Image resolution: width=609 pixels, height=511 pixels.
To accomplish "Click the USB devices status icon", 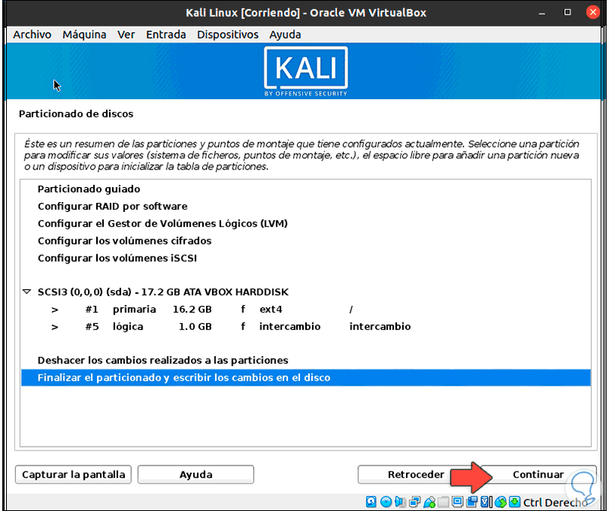I will tap(429, 502).
